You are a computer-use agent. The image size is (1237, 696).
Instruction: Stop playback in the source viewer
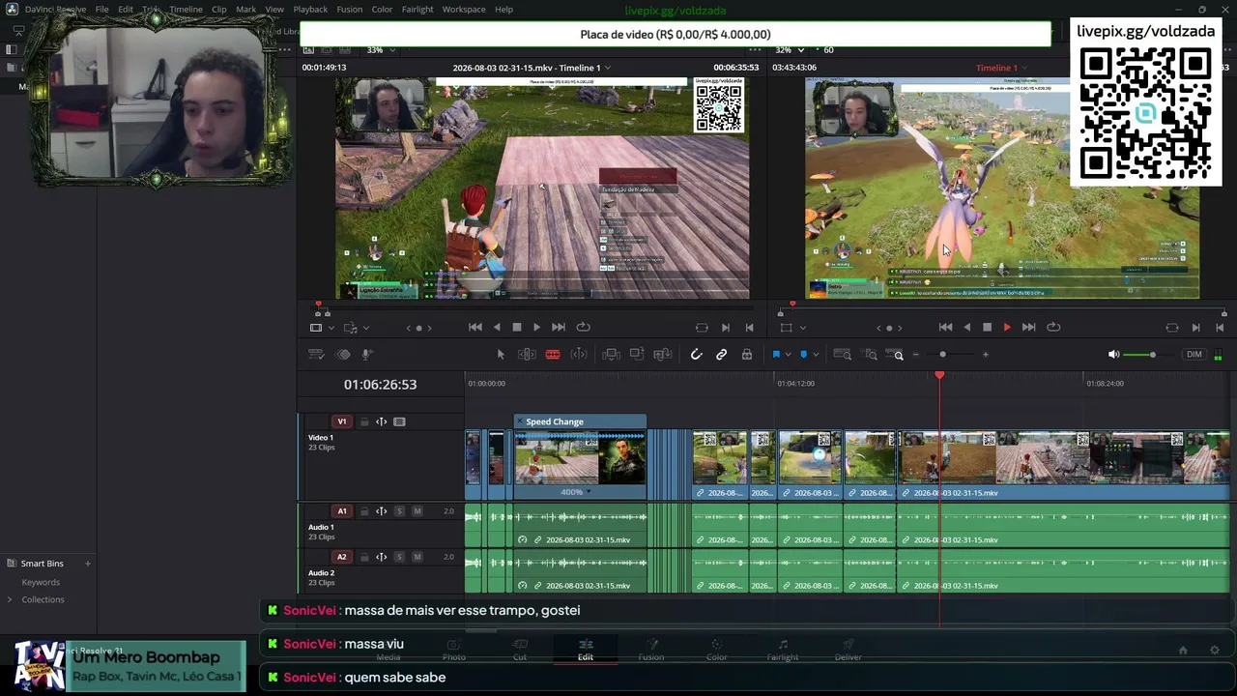coord(516,328)
